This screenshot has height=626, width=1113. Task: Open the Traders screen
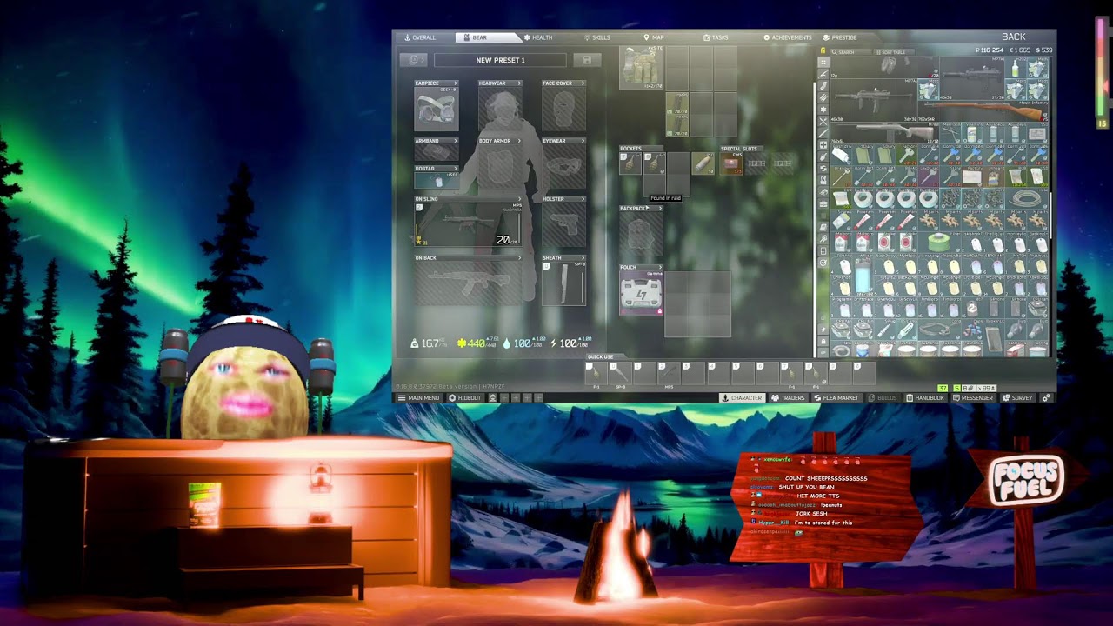788,398
